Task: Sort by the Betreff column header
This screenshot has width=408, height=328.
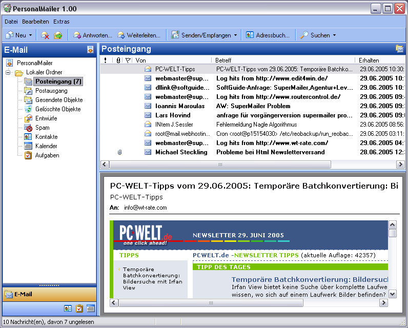Action: [x=283, y=60]
